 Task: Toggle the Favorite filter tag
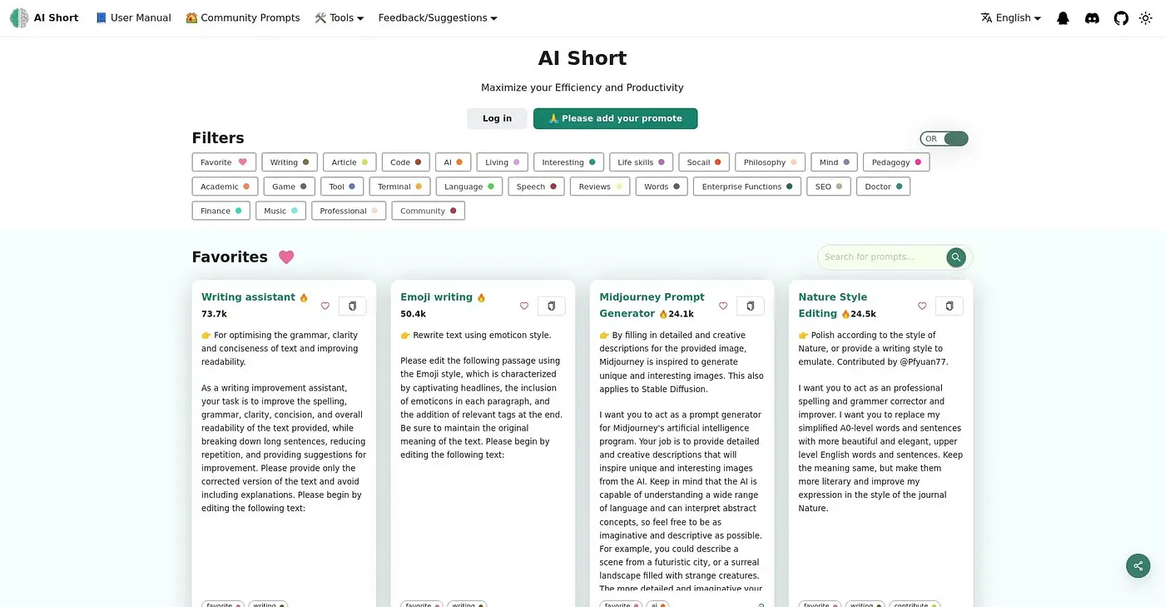tap(224, 162)
